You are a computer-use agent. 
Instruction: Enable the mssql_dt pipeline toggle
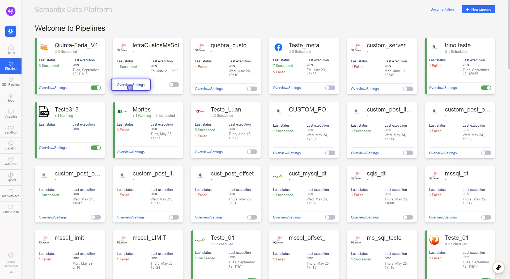point(486,217)
